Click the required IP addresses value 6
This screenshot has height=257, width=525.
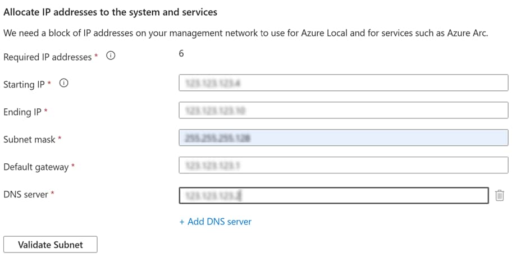coord(181,53)
